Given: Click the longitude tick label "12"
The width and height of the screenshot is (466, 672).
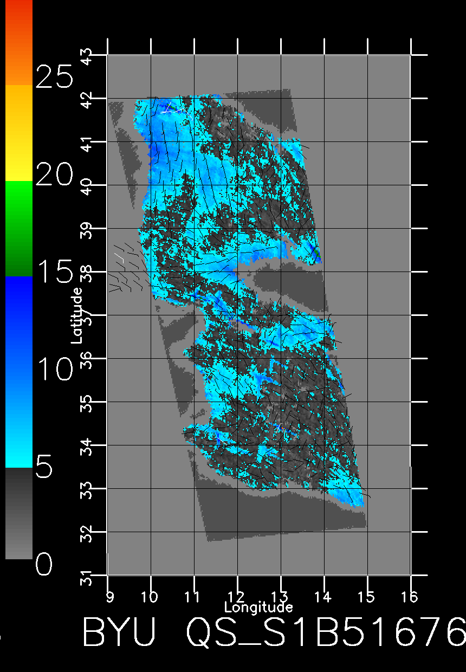Looking at the screenshot, I should [x=236, y=597].
